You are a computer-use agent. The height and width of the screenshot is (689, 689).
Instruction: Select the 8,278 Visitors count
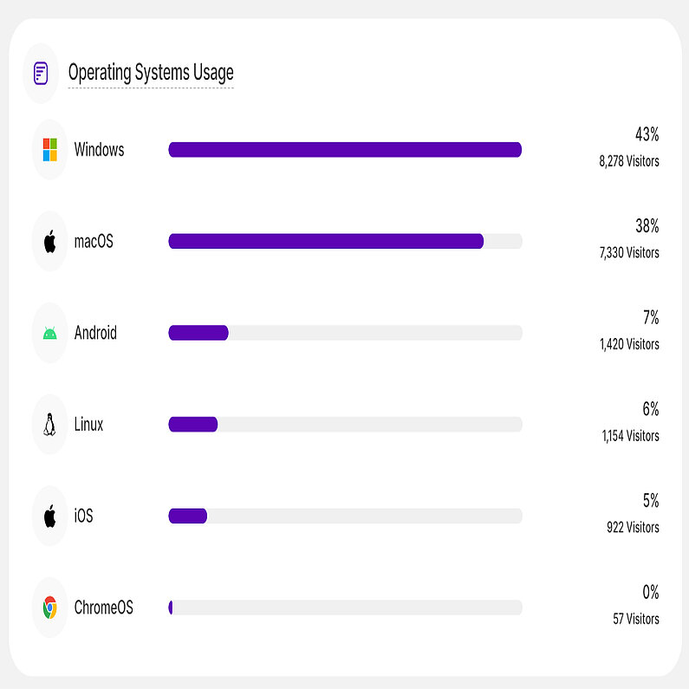click(x=628, y=161)
